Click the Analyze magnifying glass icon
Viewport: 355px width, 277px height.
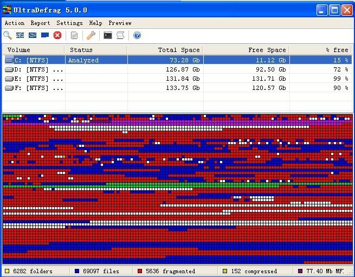pyautogui.click(x=8, y=35)
